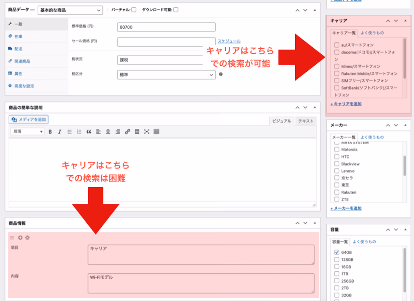Check Mineo/スマートフォン carrier

(x=336, y=66)
